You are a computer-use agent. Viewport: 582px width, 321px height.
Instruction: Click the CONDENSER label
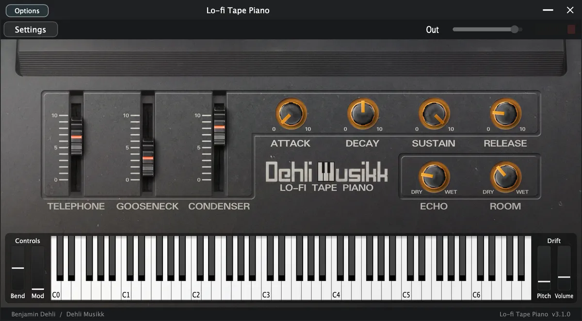[x=219, y=206]
